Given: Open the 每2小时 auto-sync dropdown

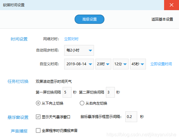Looking at the screenshot, I should (x=79, y=50).
